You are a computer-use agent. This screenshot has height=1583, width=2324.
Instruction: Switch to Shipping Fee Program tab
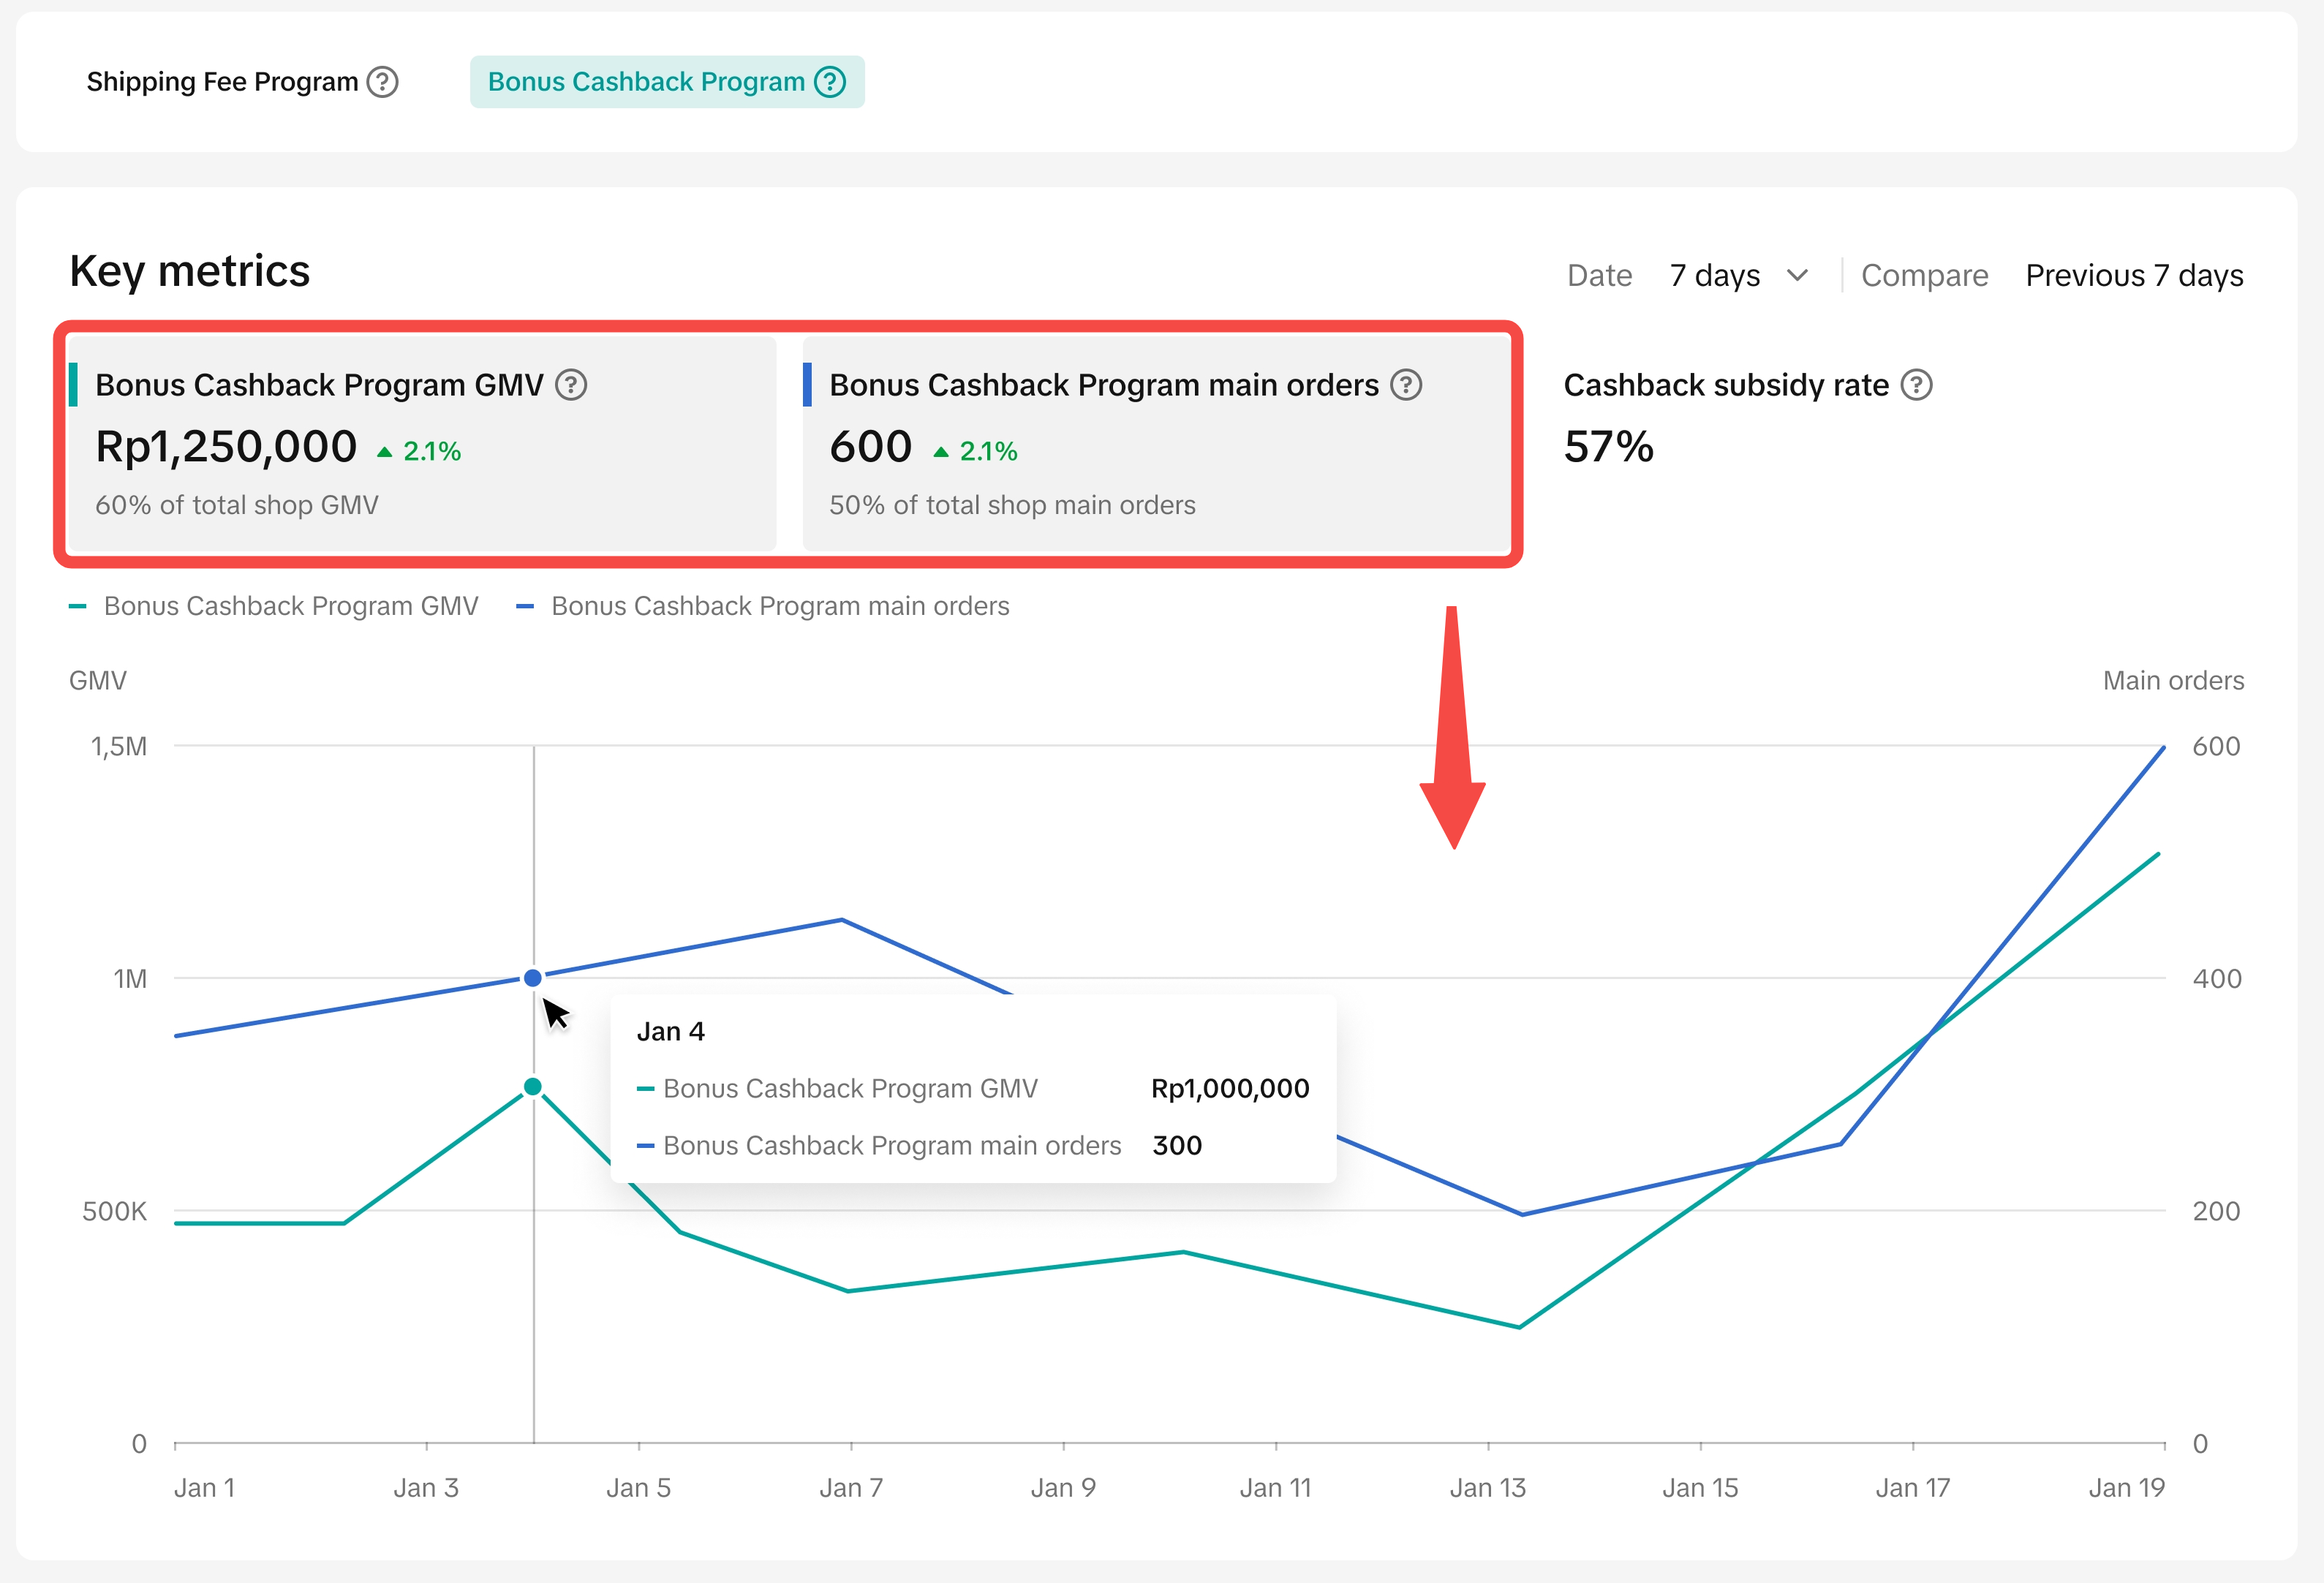tap(222, 82)
